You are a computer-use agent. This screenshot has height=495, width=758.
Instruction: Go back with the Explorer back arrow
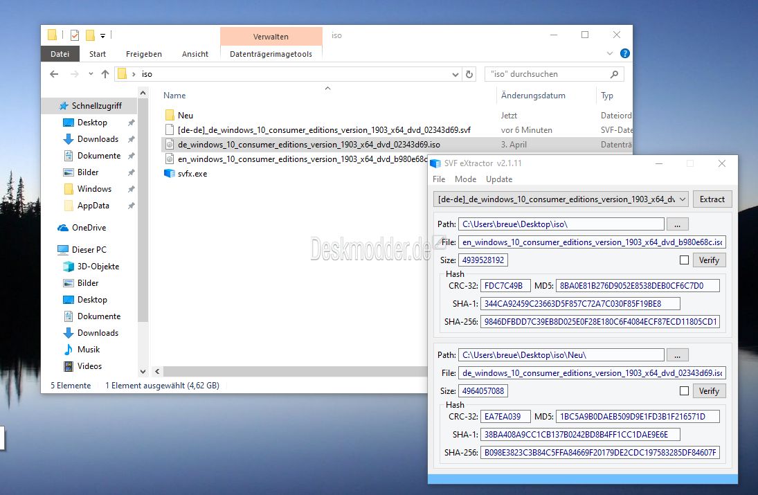tap(54, 74)
